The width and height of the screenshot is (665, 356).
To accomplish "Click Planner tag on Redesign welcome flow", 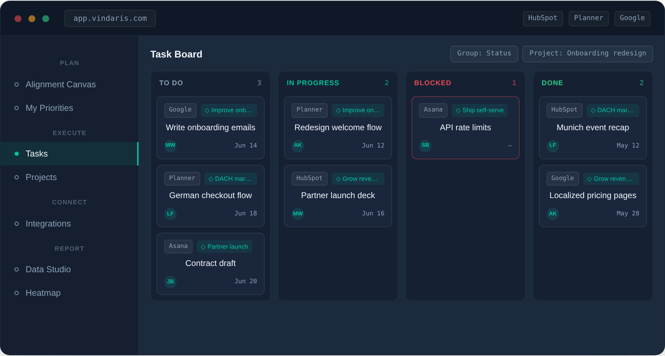I will (310, 110).
